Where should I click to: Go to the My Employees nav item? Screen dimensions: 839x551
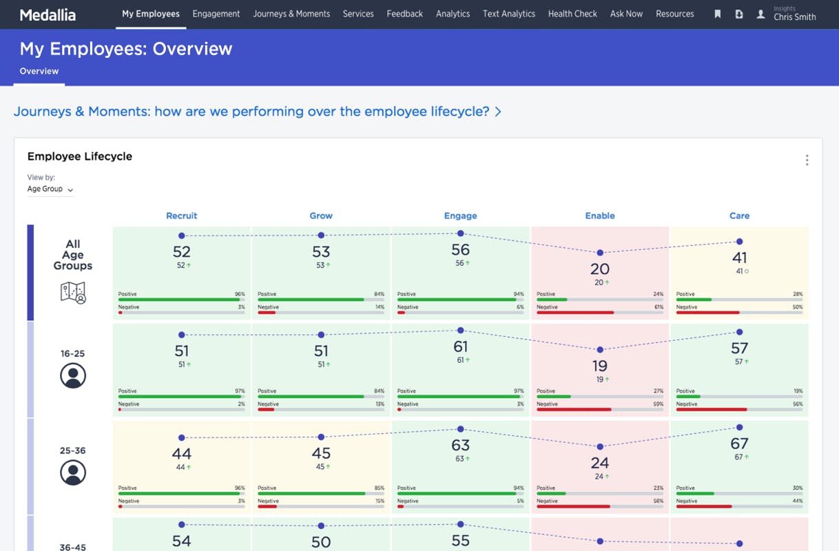click(x=151, y=14)
